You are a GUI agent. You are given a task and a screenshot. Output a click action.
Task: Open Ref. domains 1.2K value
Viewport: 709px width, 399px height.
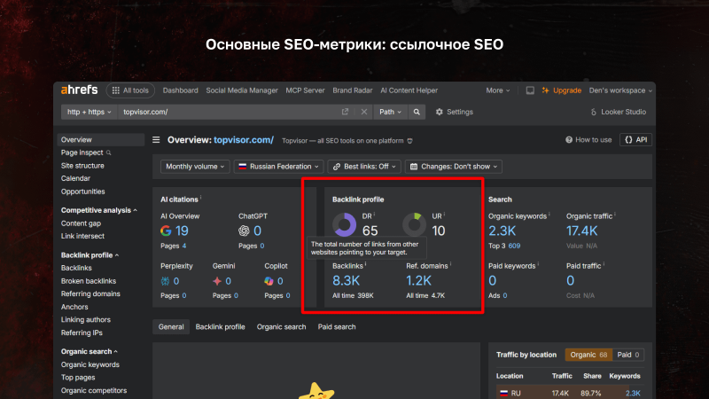[418, 281]
